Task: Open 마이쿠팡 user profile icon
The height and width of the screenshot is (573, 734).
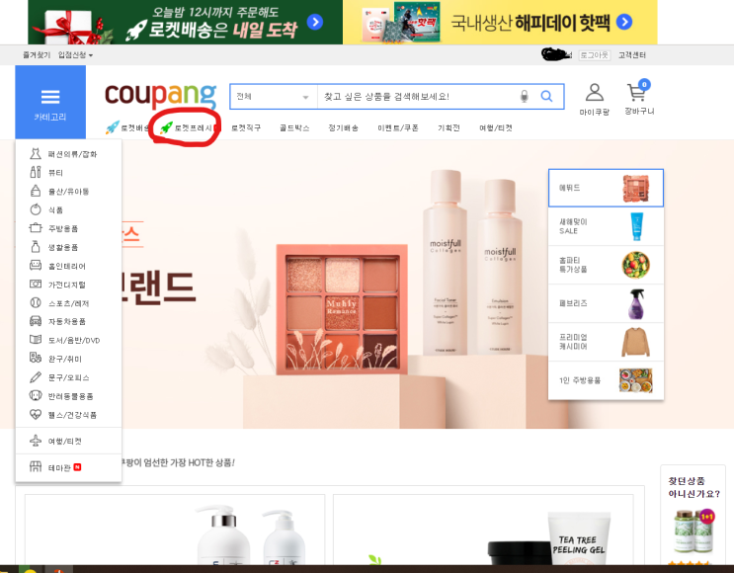Action: 594,92
